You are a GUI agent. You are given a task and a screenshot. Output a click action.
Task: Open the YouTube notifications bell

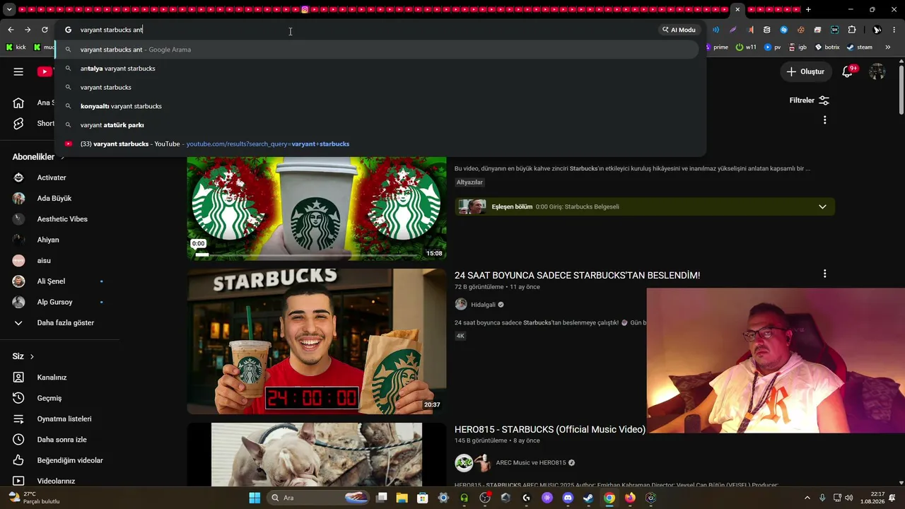click(848, 71)
